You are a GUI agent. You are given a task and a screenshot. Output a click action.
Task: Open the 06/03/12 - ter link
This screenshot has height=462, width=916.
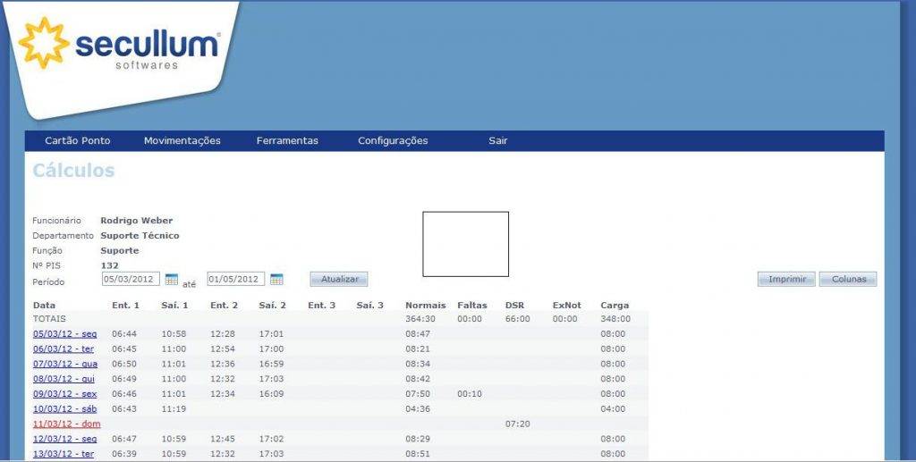click(x=64, y=349)
